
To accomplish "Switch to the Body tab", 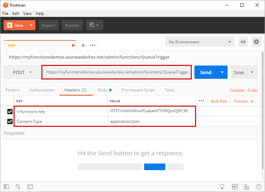I will click(105, 90).
